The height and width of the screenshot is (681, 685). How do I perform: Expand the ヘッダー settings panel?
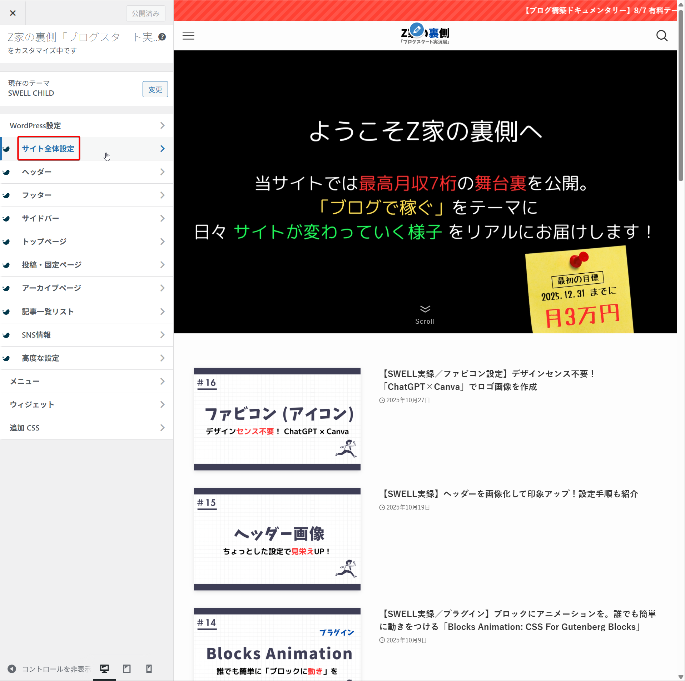(x=87, y=172)
